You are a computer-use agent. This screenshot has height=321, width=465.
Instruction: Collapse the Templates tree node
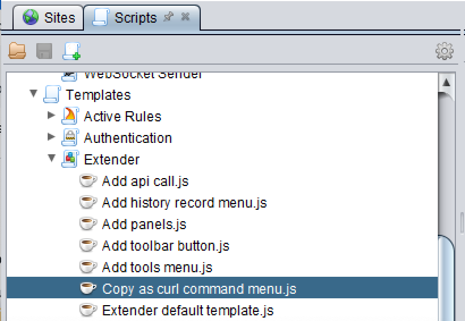tap(33, 93)
